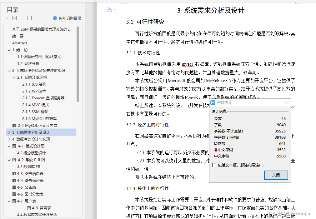Click the minus icon in the 目录 toolbar
The image size is (316, 219).
pos(29,18)
